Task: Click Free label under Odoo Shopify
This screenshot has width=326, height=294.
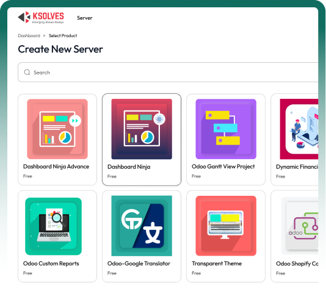Action: (280, 273)
